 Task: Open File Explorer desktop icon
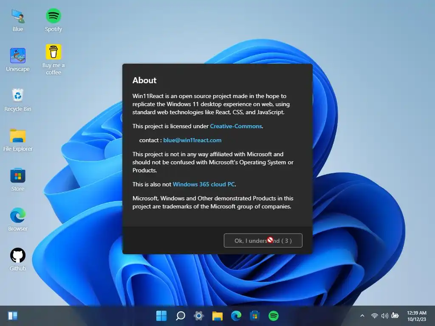tap(18, 140)
